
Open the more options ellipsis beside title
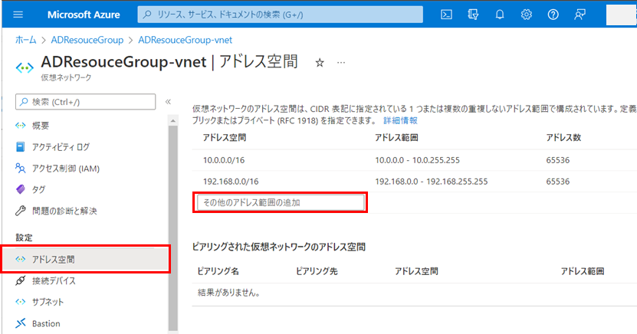pyautogui.click(x=341, y=63)
